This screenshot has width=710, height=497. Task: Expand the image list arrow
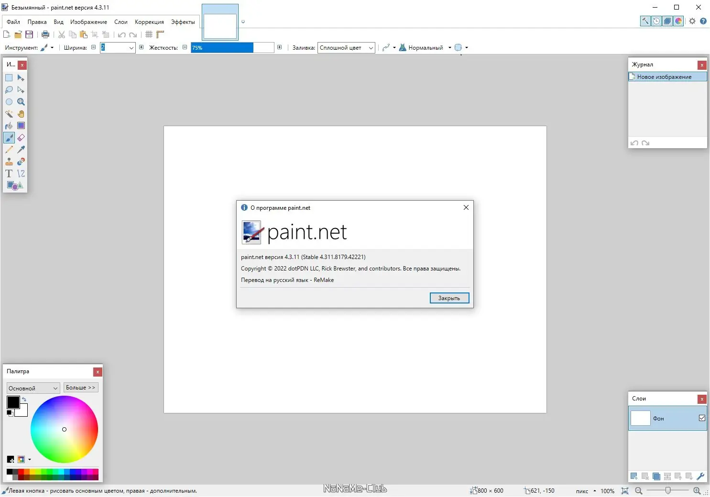[243, 22]
